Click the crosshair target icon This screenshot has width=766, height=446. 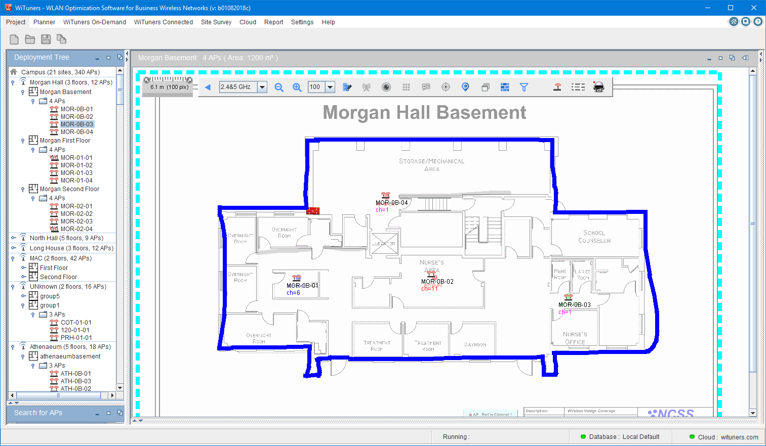point(446,87)
